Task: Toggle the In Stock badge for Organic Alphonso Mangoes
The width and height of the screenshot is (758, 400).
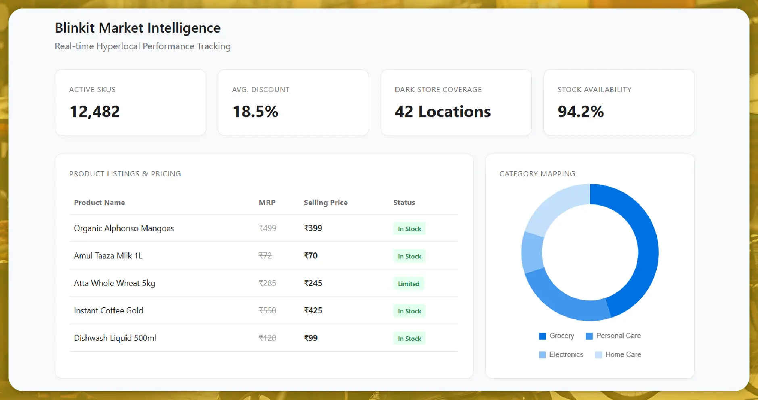Action: pyautogui.click(x=409, y=228)
